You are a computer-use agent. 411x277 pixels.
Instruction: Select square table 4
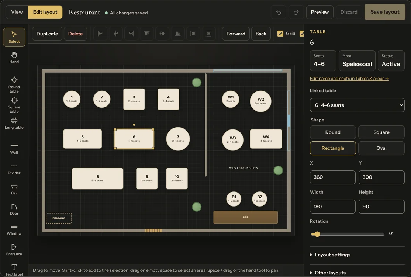tap(168, 99)
